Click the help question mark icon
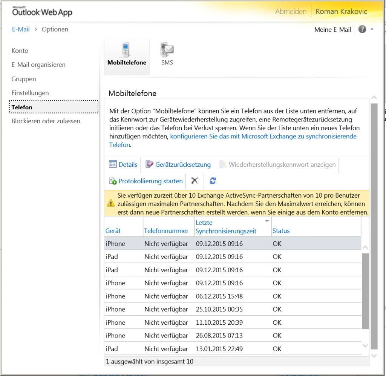Image resolution: width=386 pixels, height=376 pixels. [x=362, y=29]
